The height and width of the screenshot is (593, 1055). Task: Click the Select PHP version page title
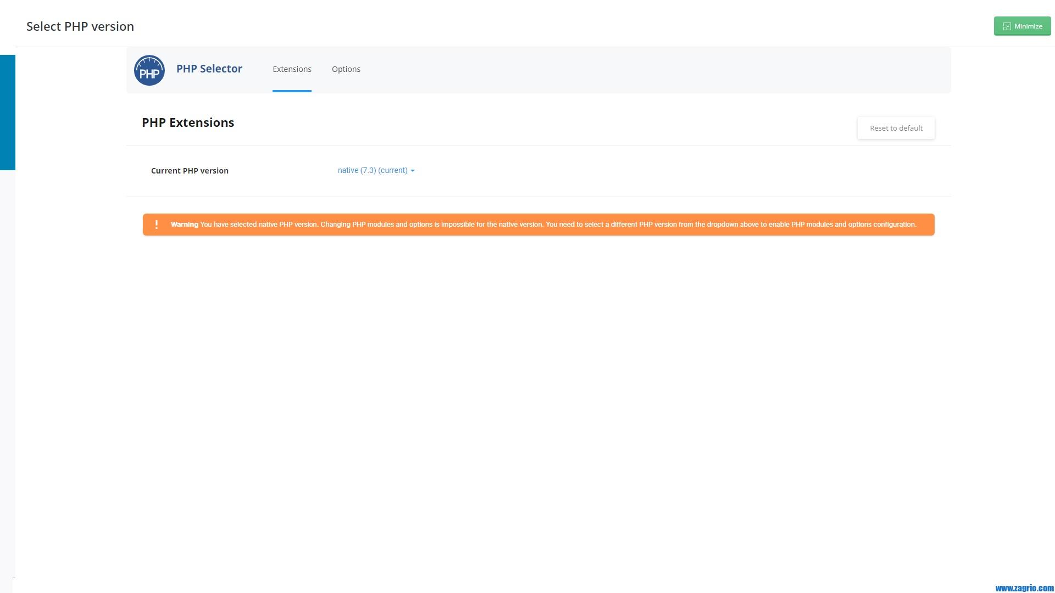pyautogui.click(x=80, y=26)
